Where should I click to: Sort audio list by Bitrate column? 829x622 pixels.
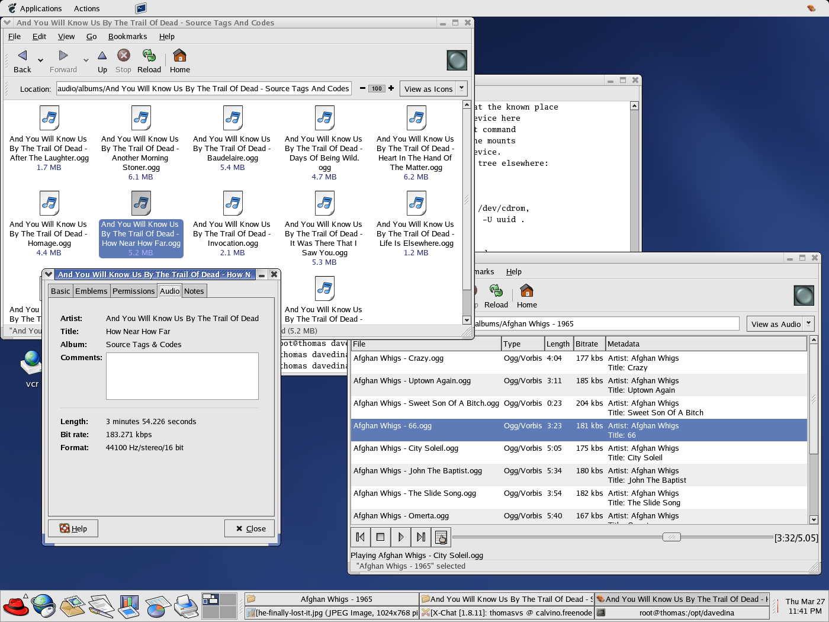coord(588,344)
